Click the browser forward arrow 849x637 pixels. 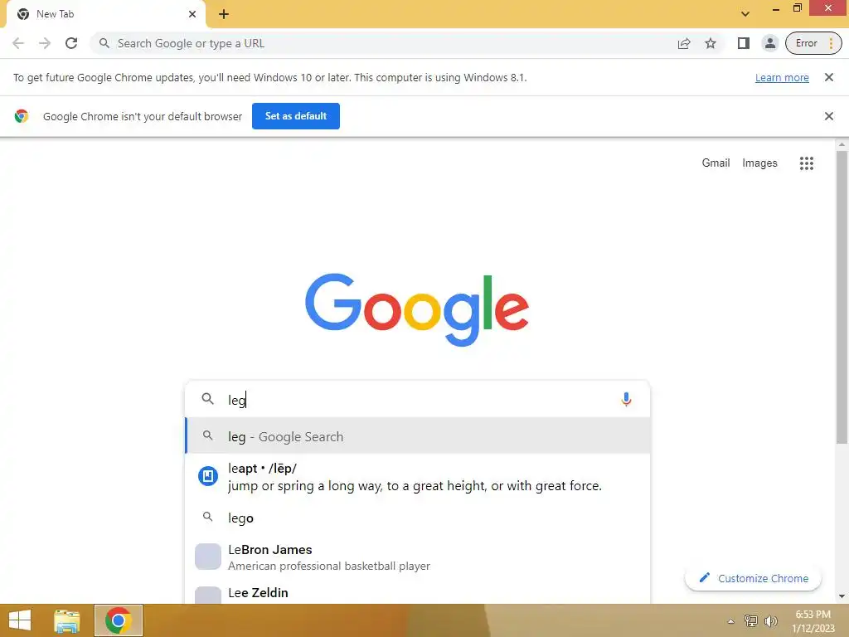pos(45,43)
